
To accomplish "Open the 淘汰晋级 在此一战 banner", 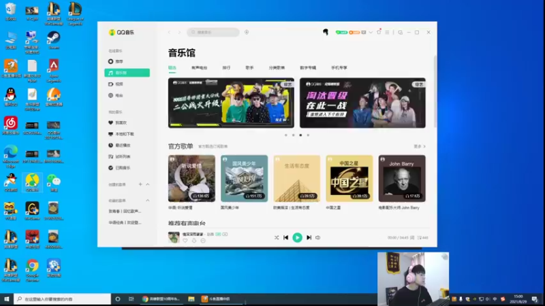I will tap(362, 103).
